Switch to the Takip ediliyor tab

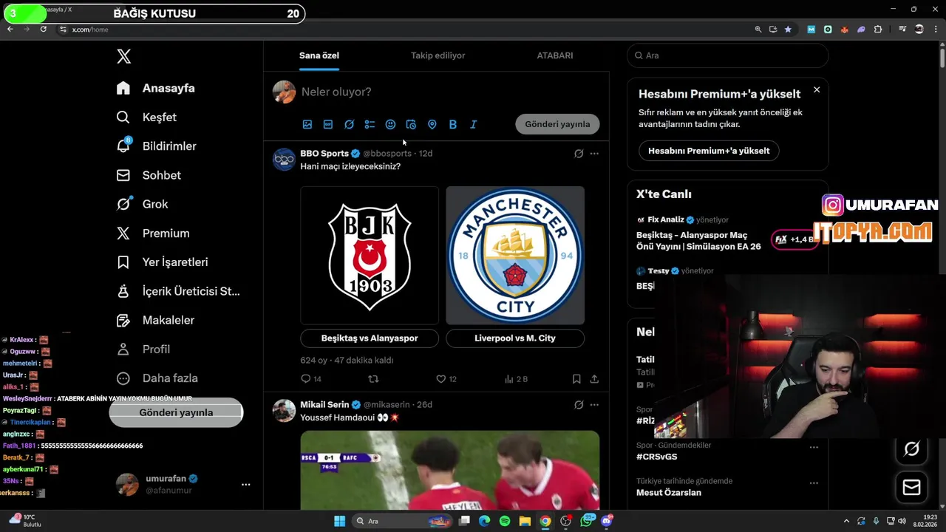coord(438,55)
